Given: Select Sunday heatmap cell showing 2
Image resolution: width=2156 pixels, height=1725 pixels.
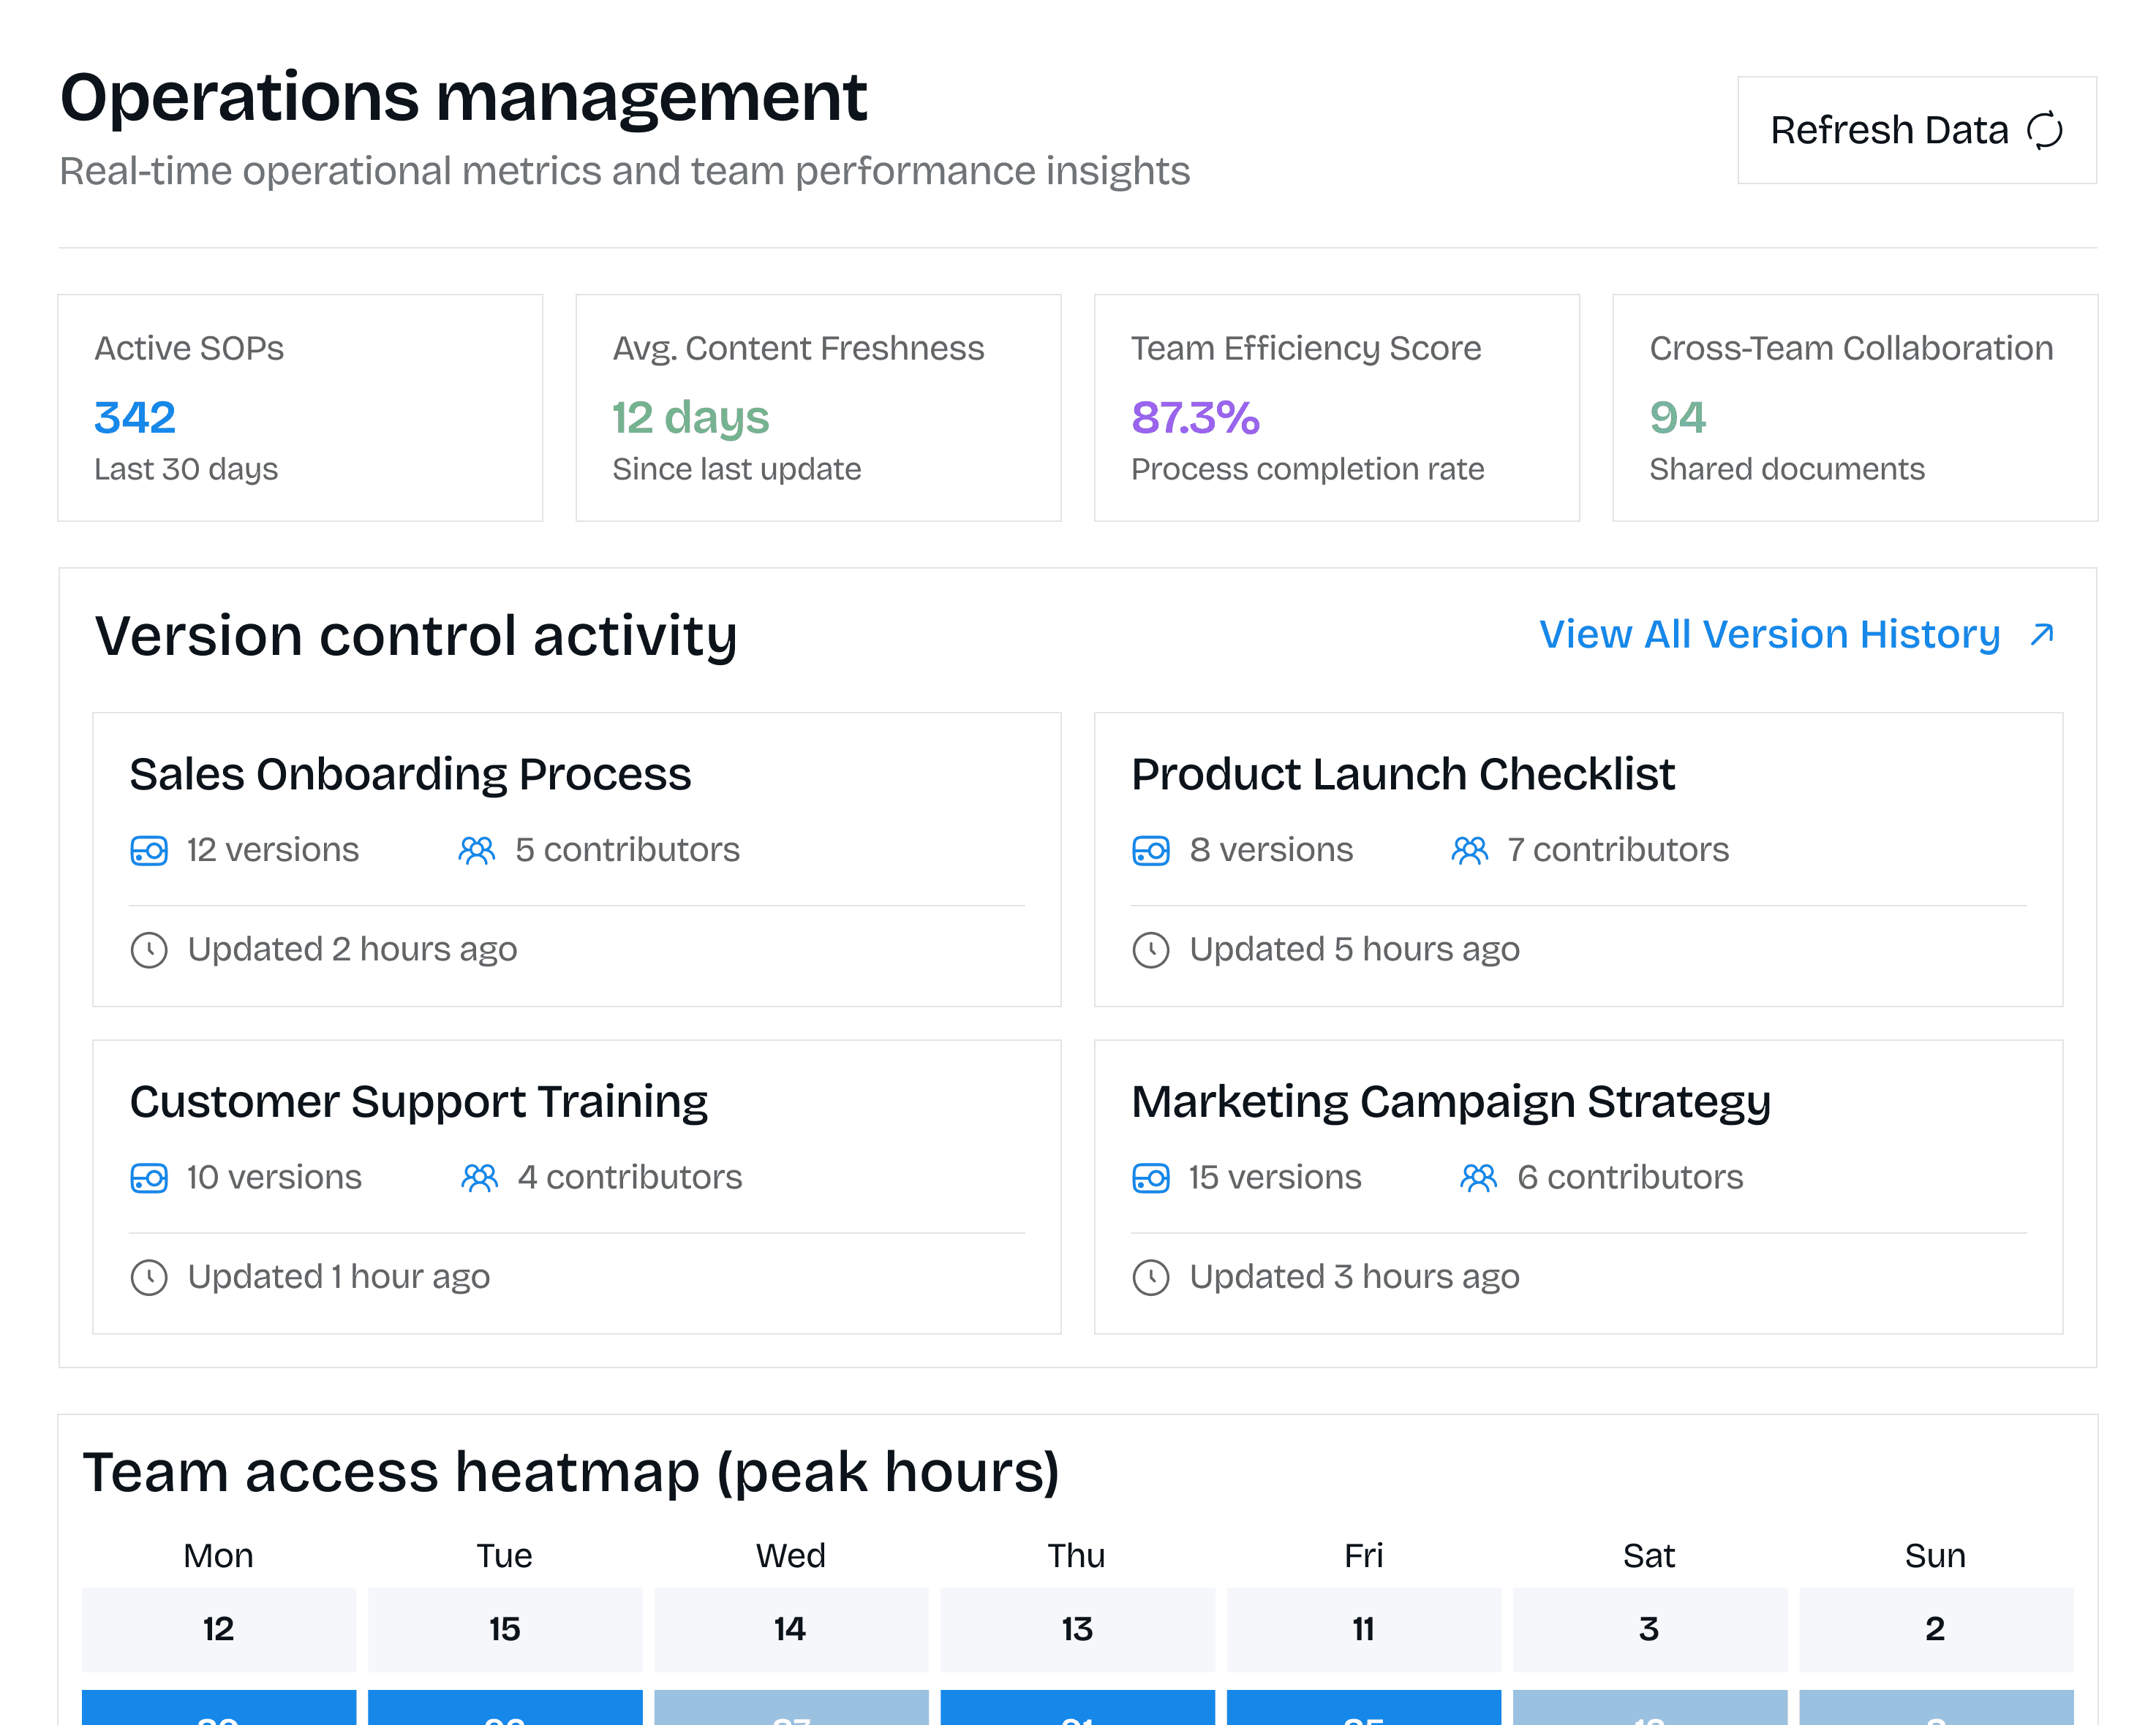Looking at the screenshot, I should pos(1935,1629).
